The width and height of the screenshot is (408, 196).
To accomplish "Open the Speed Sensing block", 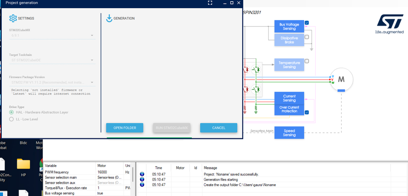I will coord(289,133).
